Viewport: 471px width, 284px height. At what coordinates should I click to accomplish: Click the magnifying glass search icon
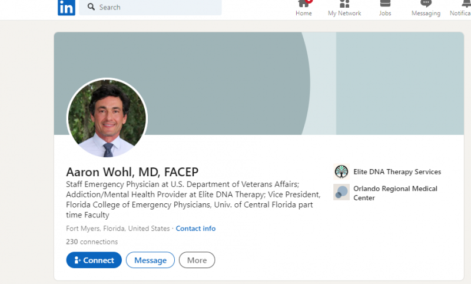pyautogui.click(x=91, y=6)
